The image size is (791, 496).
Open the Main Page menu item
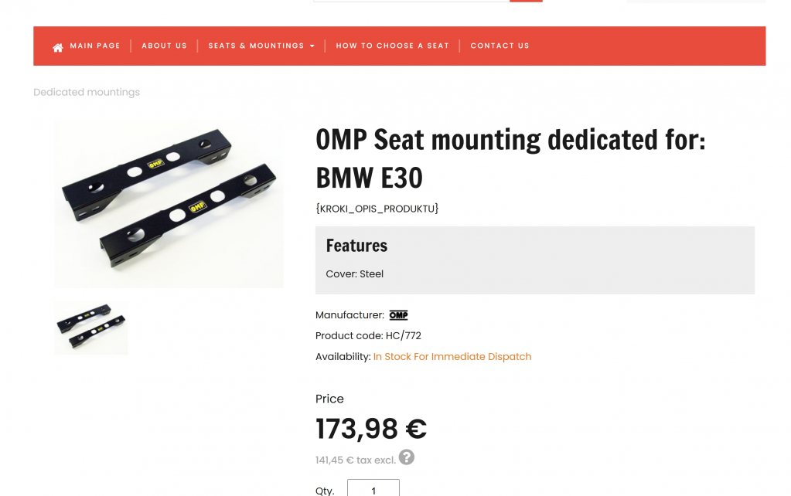point(94,46)
